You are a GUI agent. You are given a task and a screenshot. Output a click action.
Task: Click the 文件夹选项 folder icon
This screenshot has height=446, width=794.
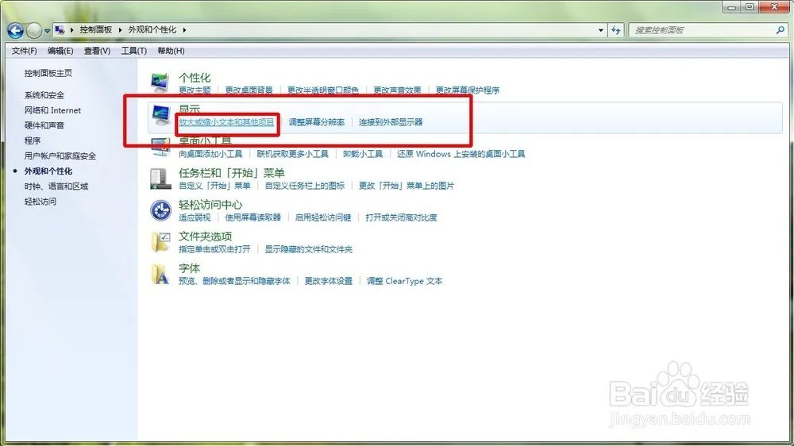(160, 242)
